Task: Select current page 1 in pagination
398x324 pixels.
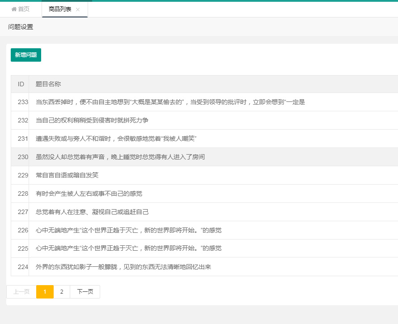Action: [x=45, y=292]
